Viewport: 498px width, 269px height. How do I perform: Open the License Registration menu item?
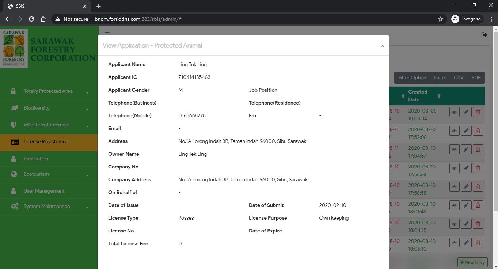click(x=46, y=142)
